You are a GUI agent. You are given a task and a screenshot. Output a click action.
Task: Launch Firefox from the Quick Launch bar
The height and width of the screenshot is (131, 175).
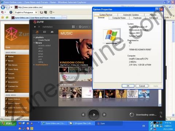point(20,123)
